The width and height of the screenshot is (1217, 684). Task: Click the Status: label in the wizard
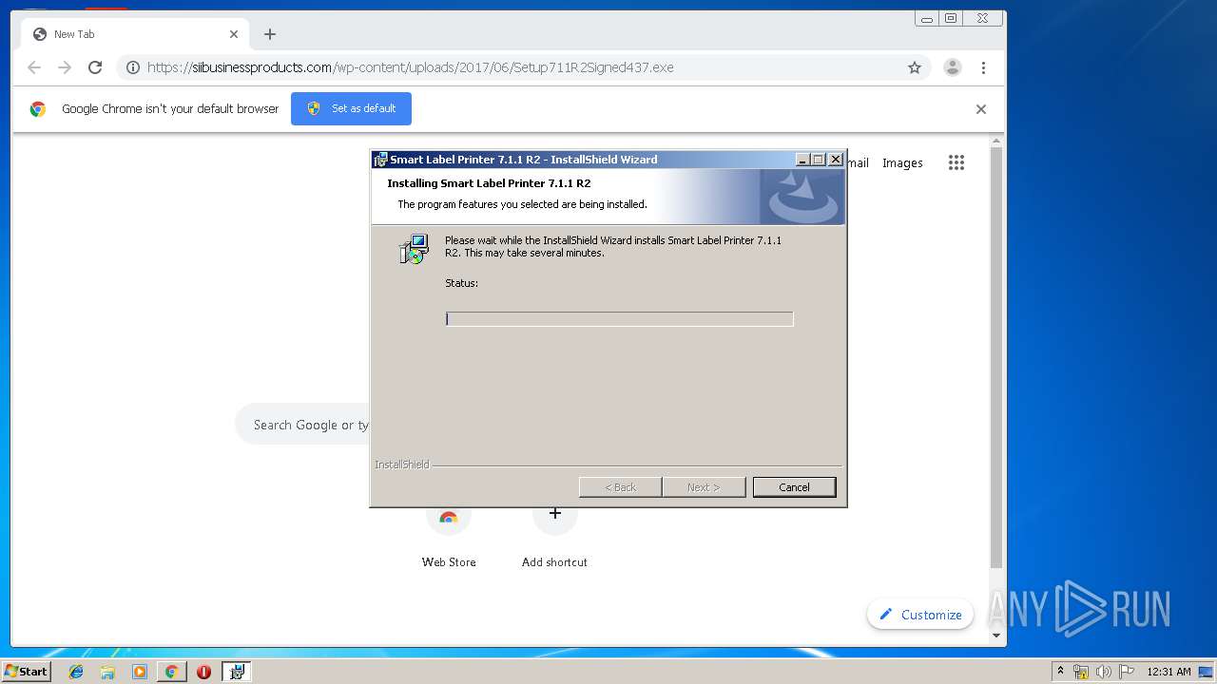coord(461,283)
